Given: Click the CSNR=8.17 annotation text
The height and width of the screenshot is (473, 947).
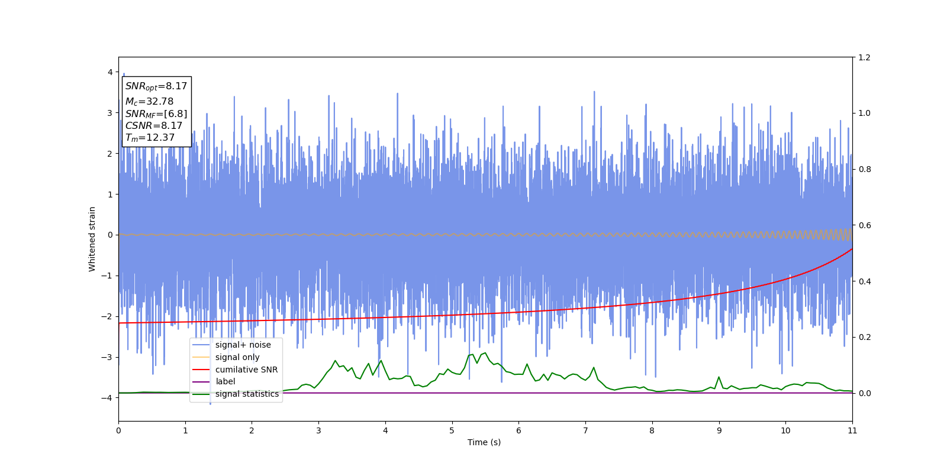Looking at the screenshot, I should click(x=153, y=126).
